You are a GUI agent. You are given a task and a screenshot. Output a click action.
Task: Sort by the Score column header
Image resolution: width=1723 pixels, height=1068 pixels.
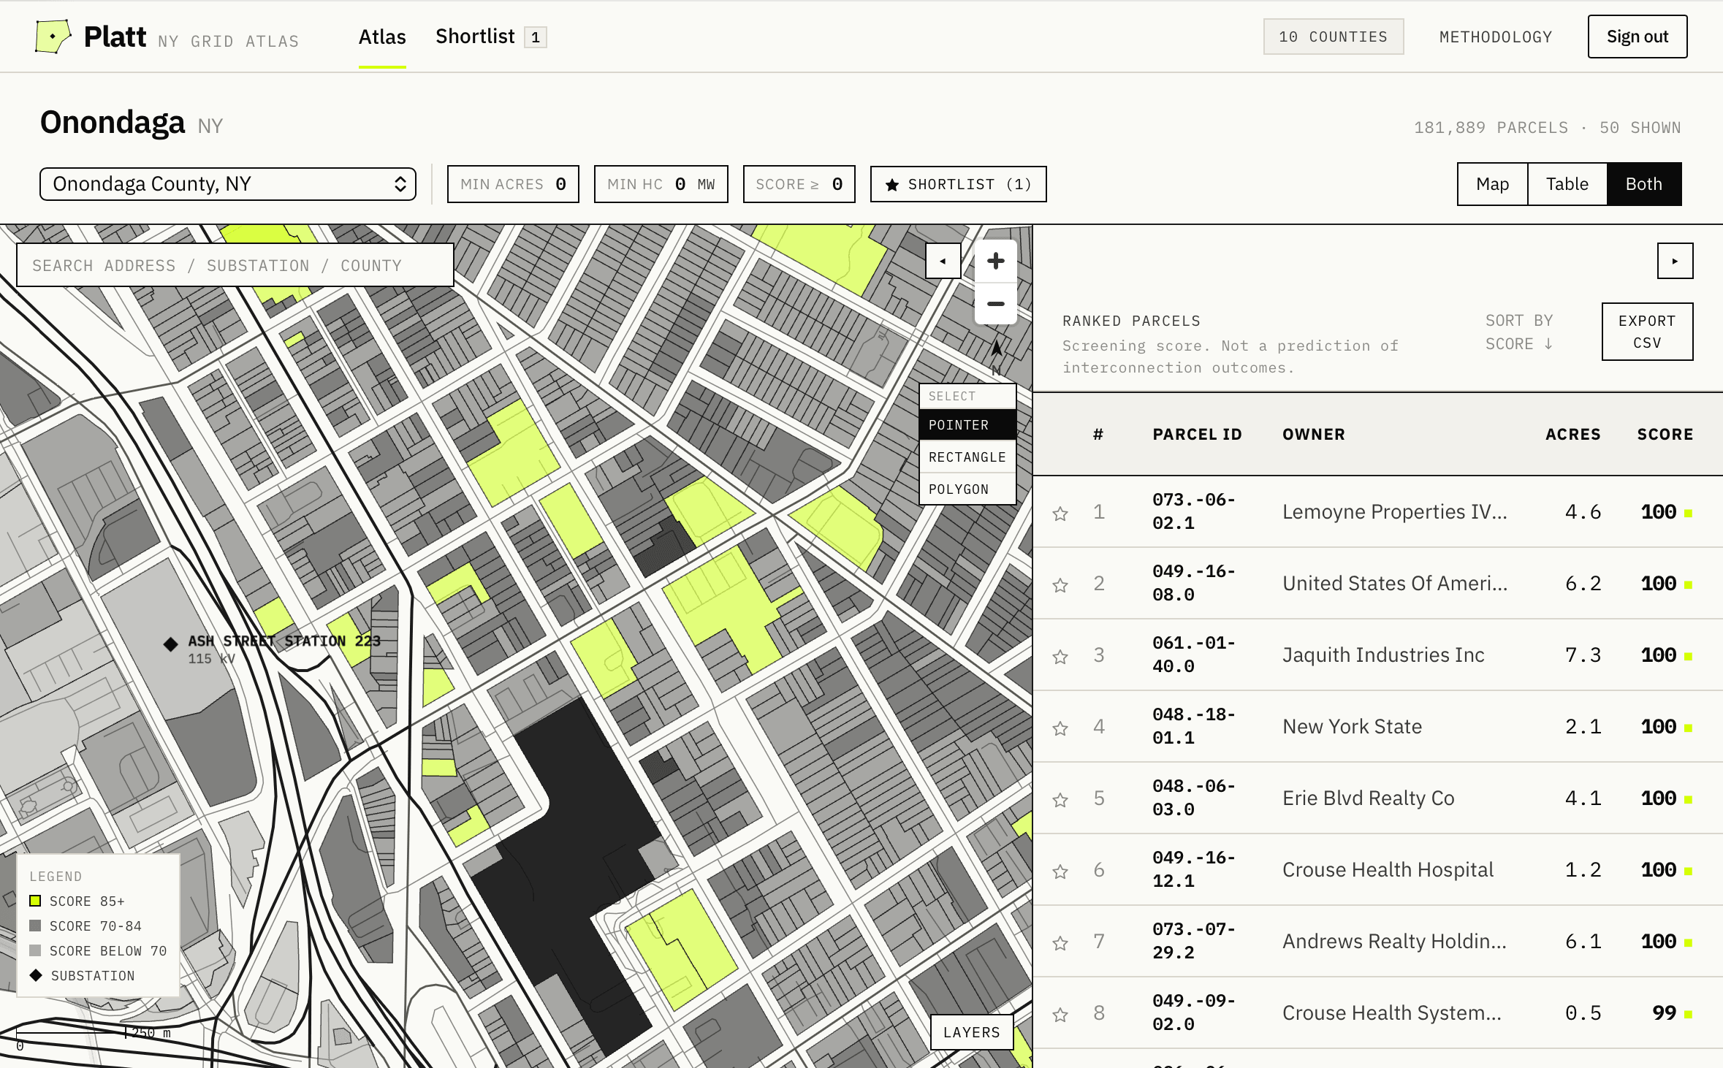(1665, 435)
